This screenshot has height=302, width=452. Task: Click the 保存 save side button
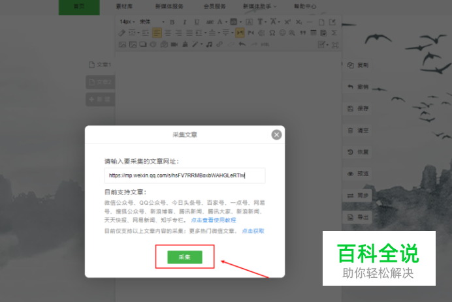point(357,108)
